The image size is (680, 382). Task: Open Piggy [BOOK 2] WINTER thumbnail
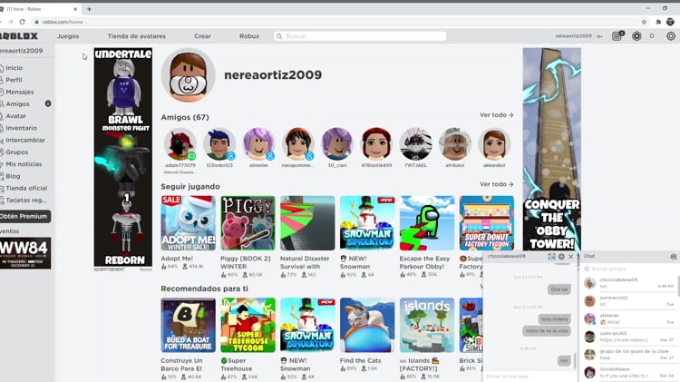click(248, 223)
